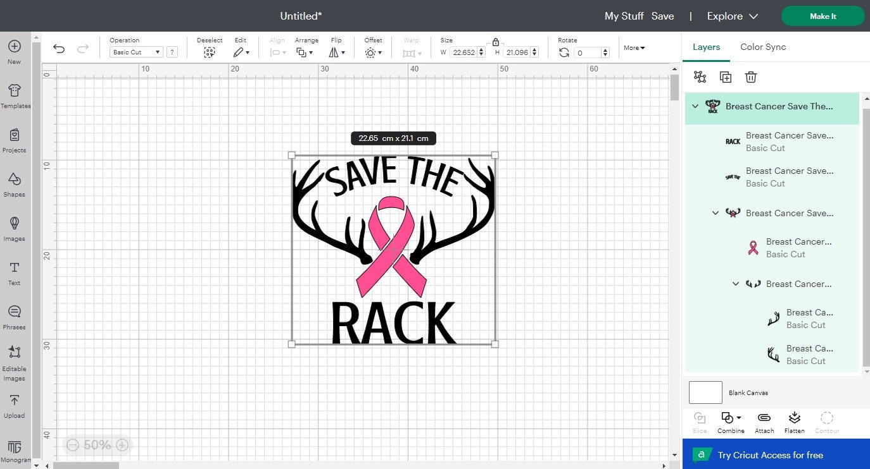The image size is (870, 469).
Task: Collapse the antlers pair subgroup
Action: pyautogui.click(x=736, y=284)
